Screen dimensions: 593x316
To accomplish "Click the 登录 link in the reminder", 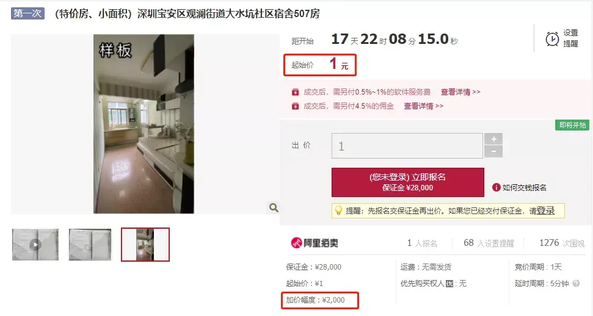I will pyautogui.click(x=546, y=210).
